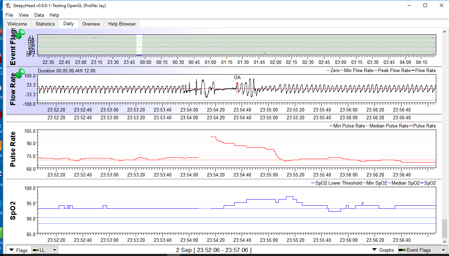
Task: Go to the Overview tab
Action: 91,24
